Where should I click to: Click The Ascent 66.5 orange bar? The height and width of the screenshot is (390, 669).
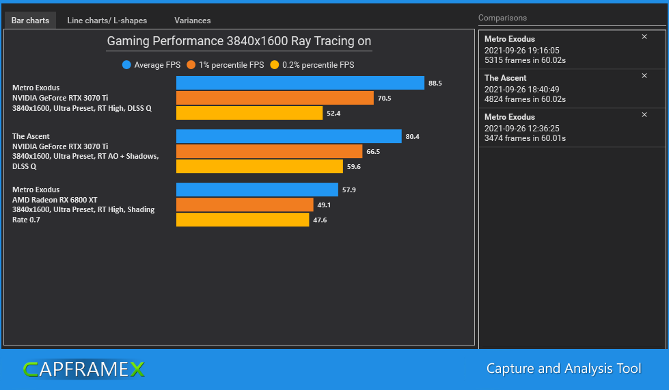coord(269,151)
